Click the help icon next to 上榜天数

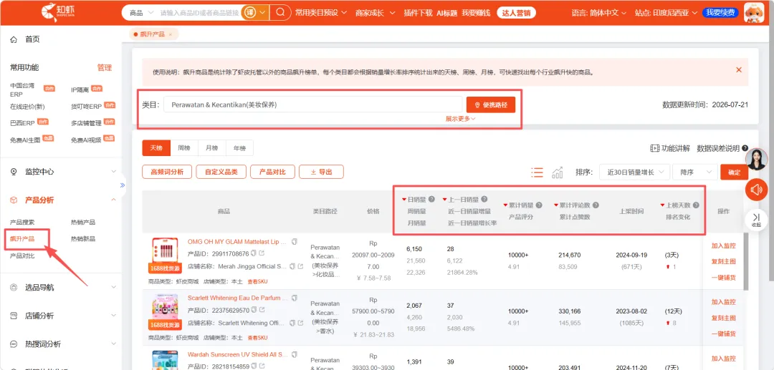(x=695, y=205)
